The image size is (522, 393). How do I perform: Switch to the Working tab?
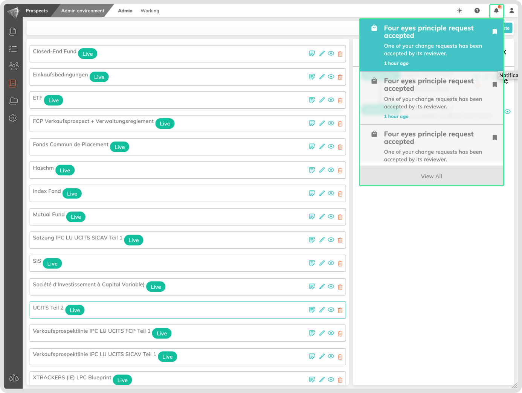[150, 11]
